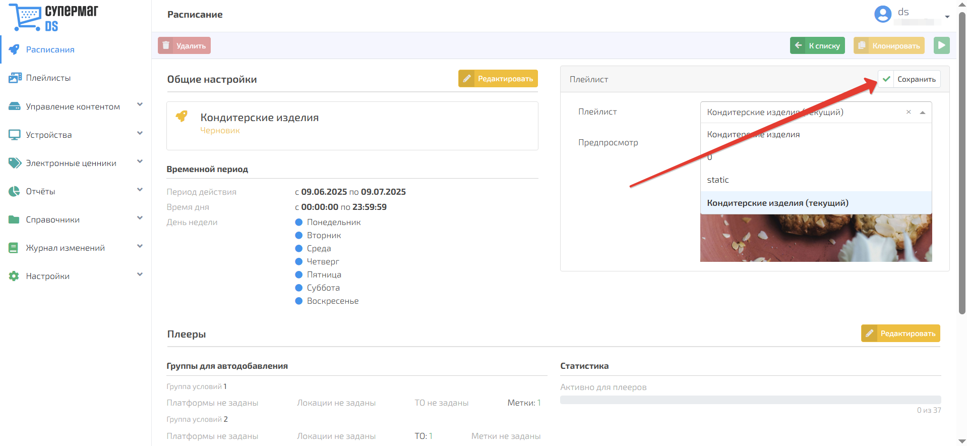The width and height of the screenshot is (967, 446).
Task: Click the Суббота day indicator
Action: 298,288
